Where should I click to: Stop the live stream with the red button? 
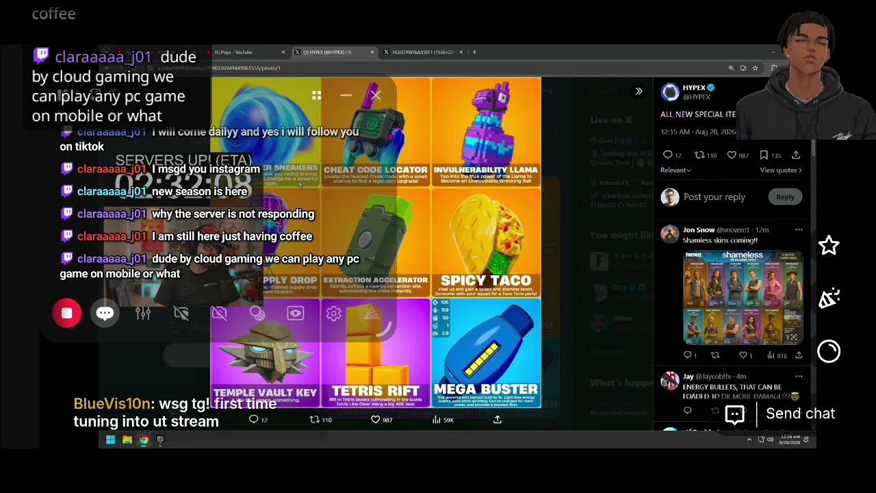67,314
